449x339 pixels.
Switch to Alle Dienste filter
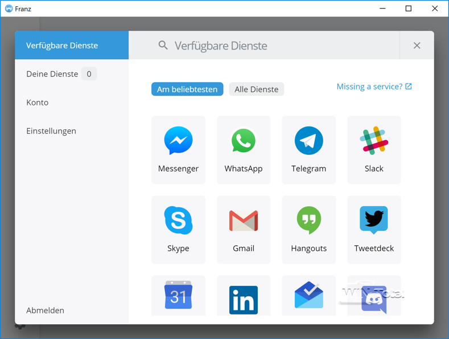[x=256, y=89]
